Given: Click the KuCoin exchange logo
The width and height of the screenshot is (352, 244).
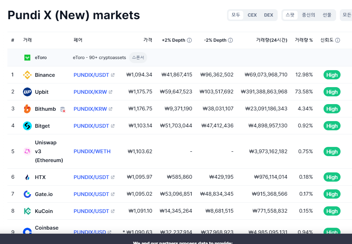Looking at the screenshot, I should (27, 211).
